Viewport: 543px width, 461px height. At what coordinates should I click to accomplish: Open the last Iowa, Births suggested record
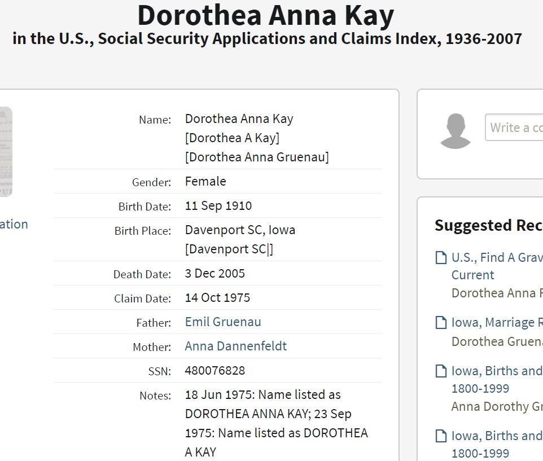497,436
